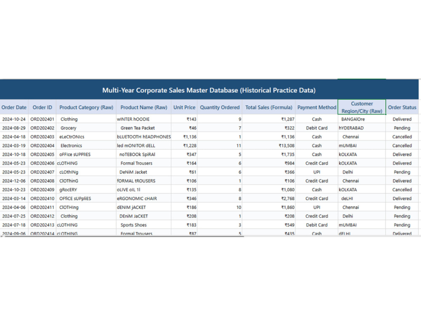Select order ID cell ORD202401
This screenshot has width=421, height=316.
coord(42,119)
